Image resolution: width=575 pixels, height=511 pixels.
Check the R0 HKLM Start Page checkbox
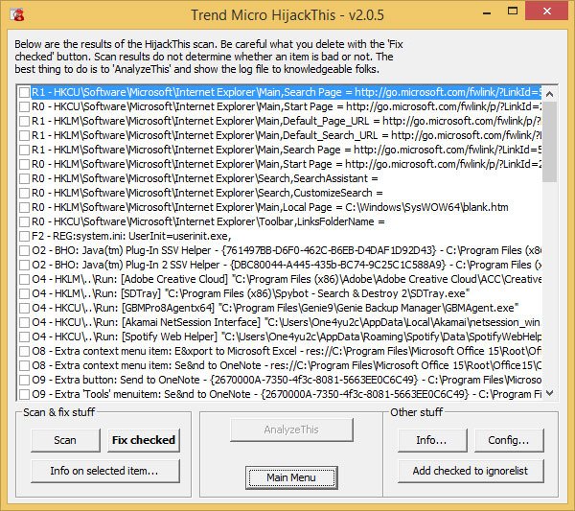click(x=25, y=164)
